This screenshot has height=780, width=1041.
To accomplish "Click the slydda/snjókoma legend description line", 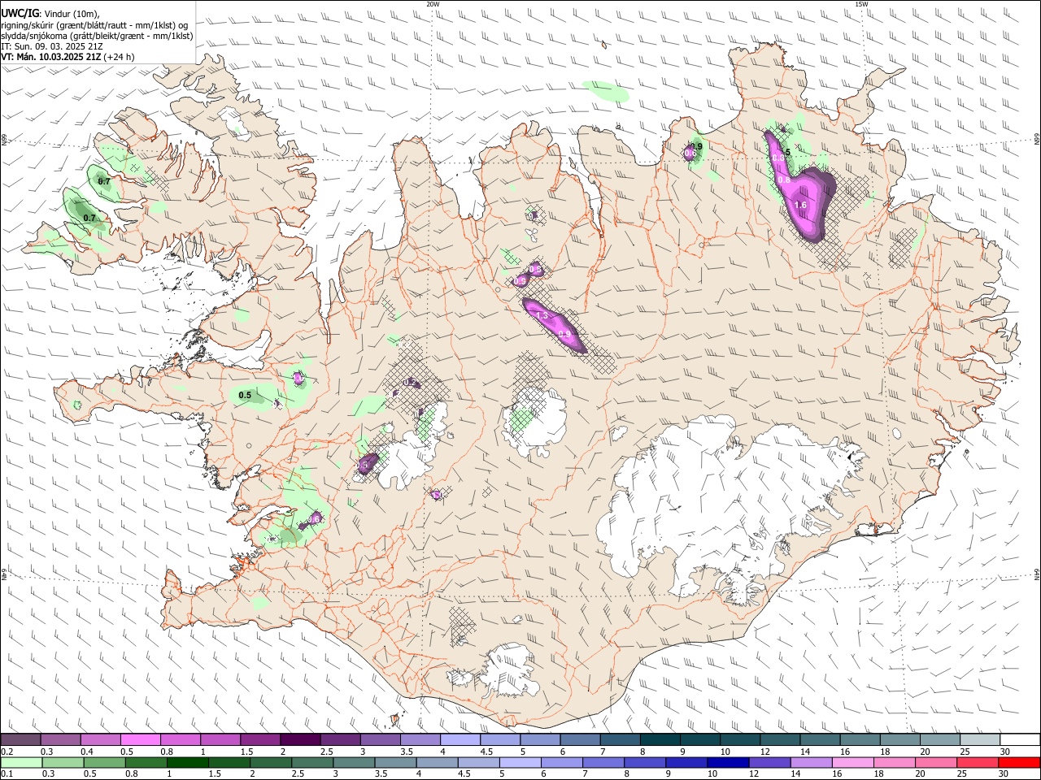I will point(97,36).
